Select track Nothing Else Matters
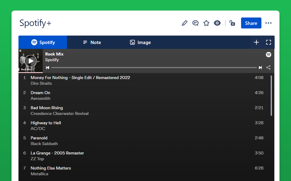Screen dimensions: 291x181 click(51, 168)
